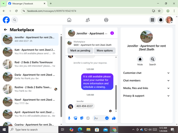Click the voice clip microphone icon

tap(69, 118)
